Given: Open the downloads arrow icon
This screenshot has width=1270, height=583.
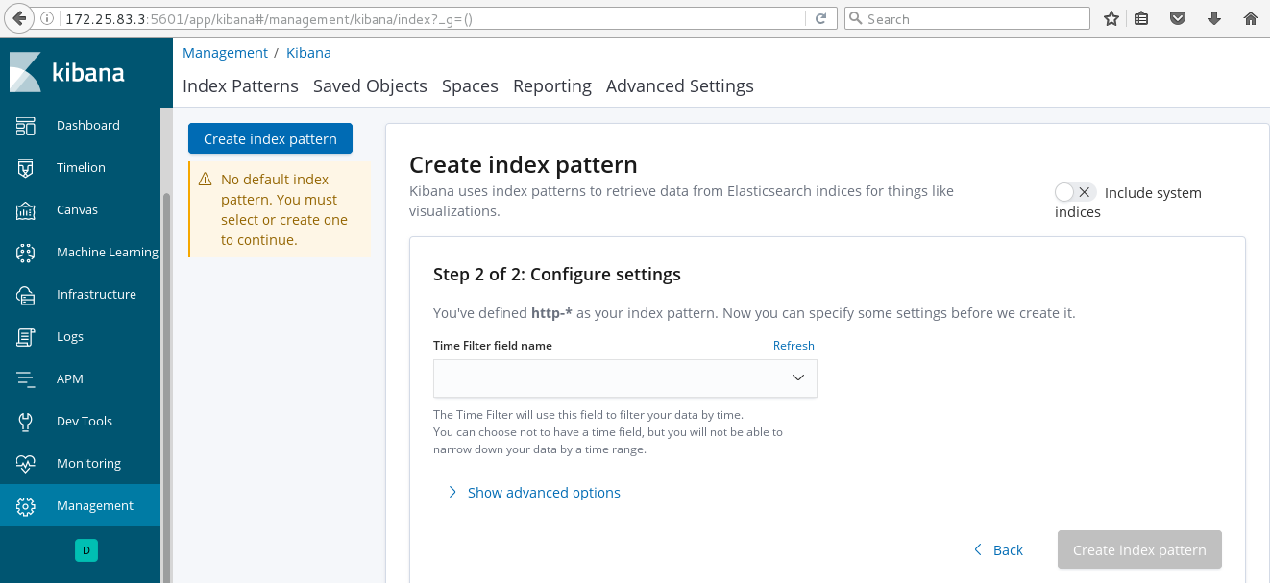Looking at the screenshot, I should 1214,18.
